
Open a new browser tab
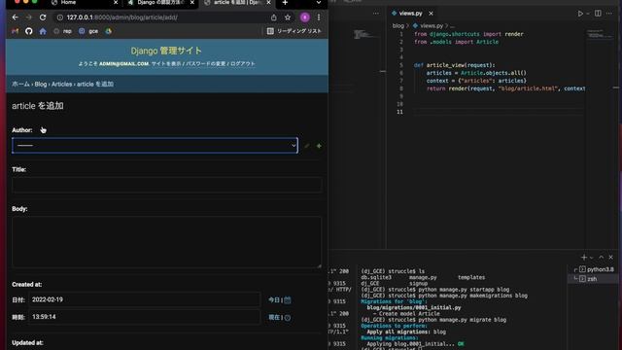point(285,3)
